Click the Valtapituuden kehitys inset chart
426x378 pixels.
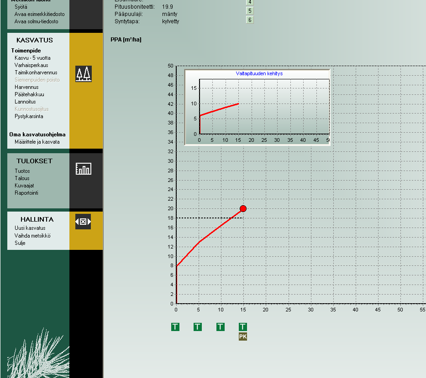257,108
